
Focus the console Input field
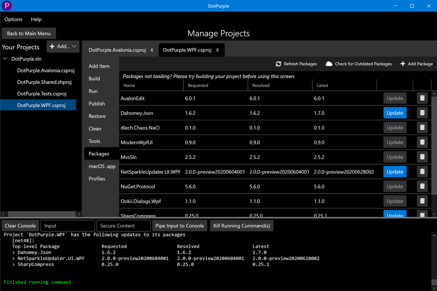tap(67, 226)
